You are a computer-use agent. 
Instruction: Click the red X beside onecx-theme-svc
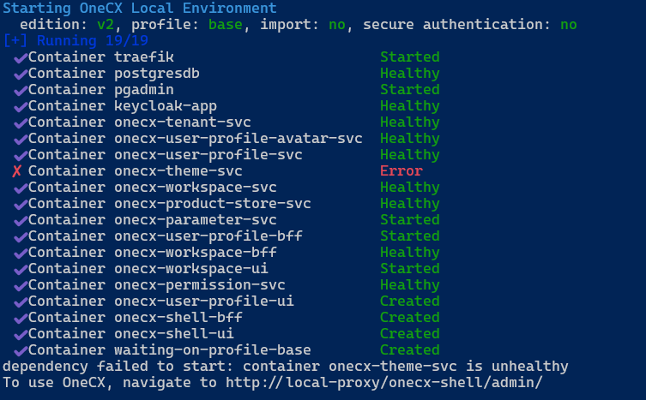pyautogui.click(x=17, y=171)
